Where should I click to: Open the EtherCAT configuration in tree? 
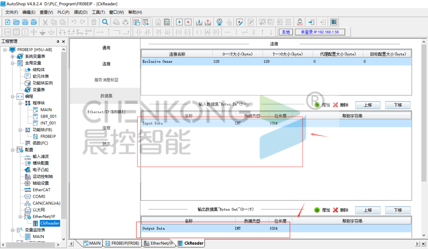42,190
